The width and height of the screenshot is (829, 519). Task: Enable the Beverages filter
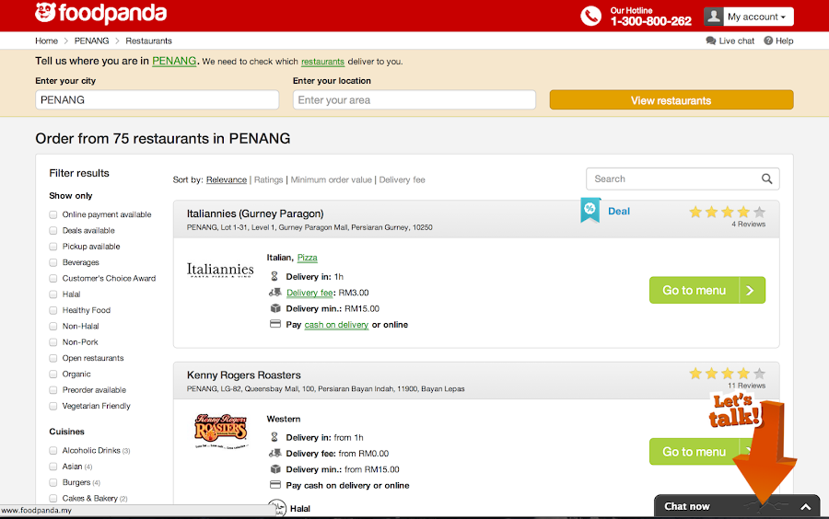(x=53, y=262)
